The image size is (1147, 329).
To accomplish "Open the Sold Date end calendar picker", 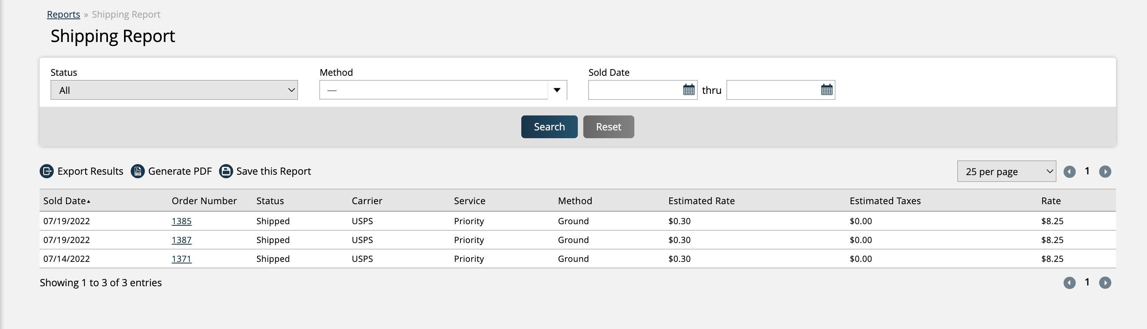I will [826, 90].
